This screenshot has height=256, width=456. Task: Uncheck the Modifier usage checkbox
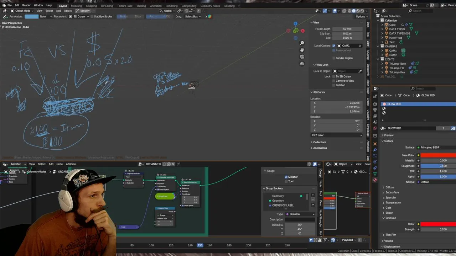point(286,177)
